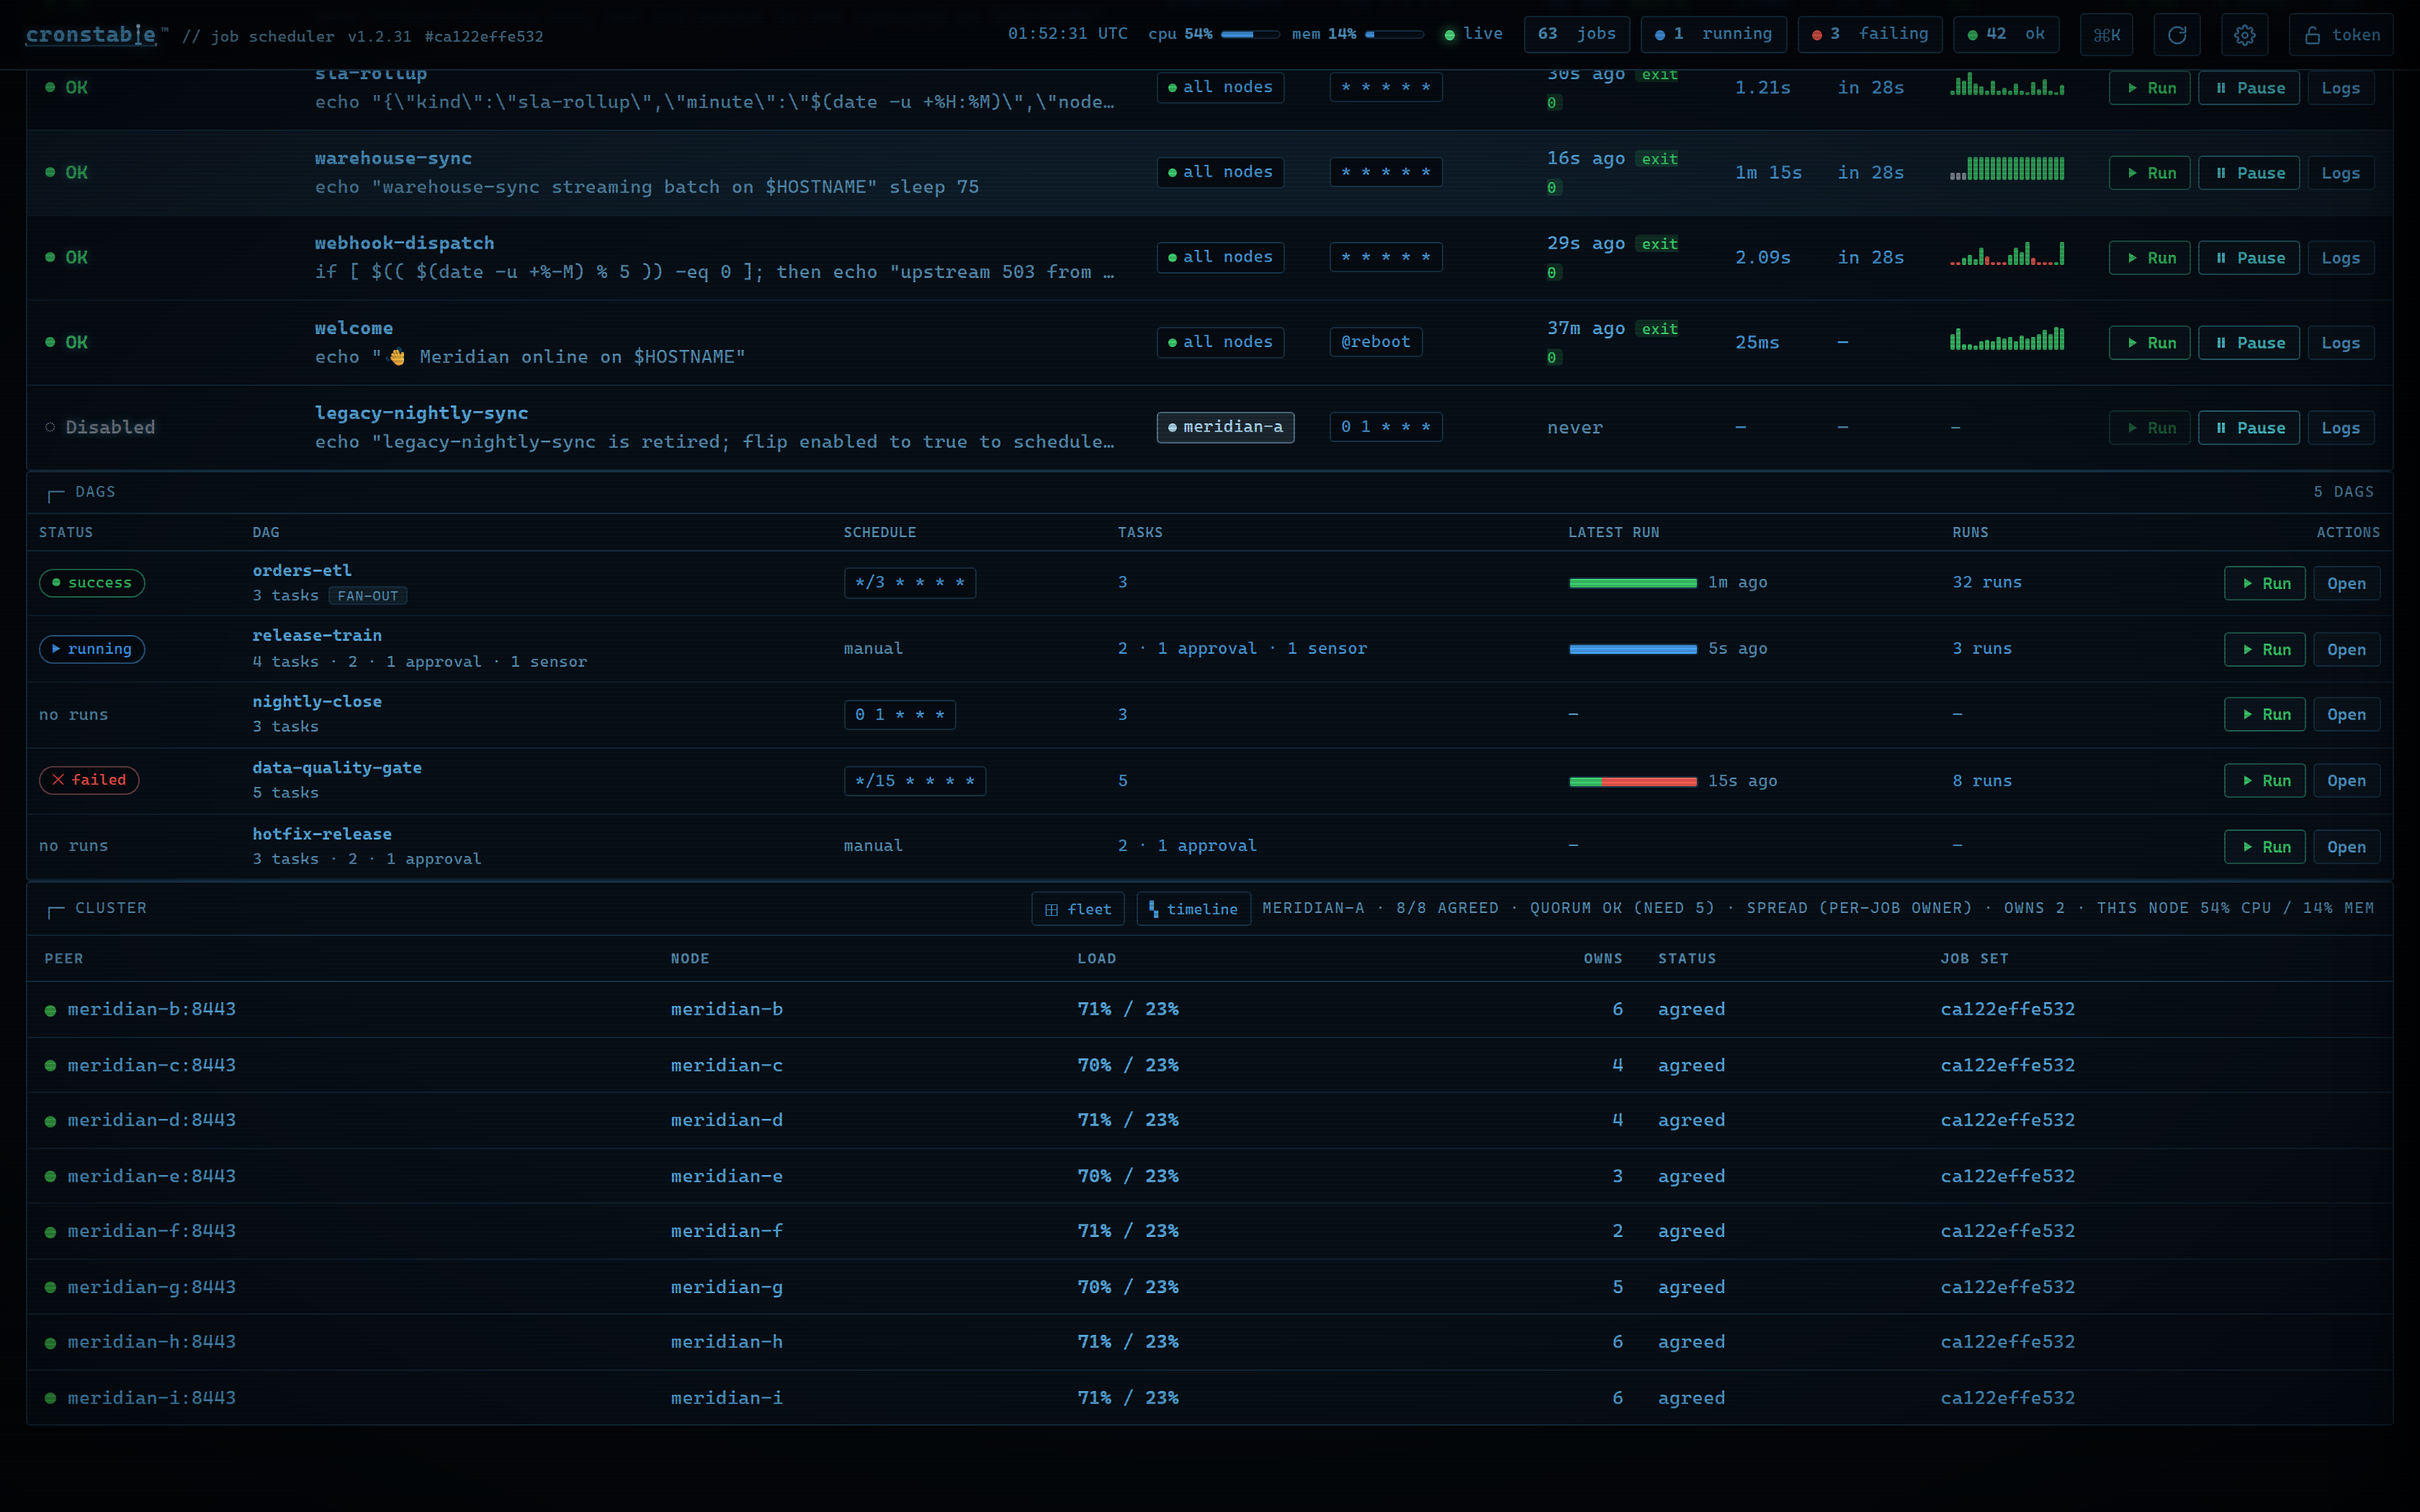Run the welcome job
This screenshot has width=2420, height=1512.
coord(2149,343)
